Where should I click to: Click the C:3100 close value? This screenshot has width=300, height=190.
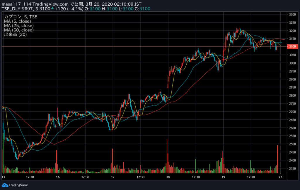tap(143, 9)
